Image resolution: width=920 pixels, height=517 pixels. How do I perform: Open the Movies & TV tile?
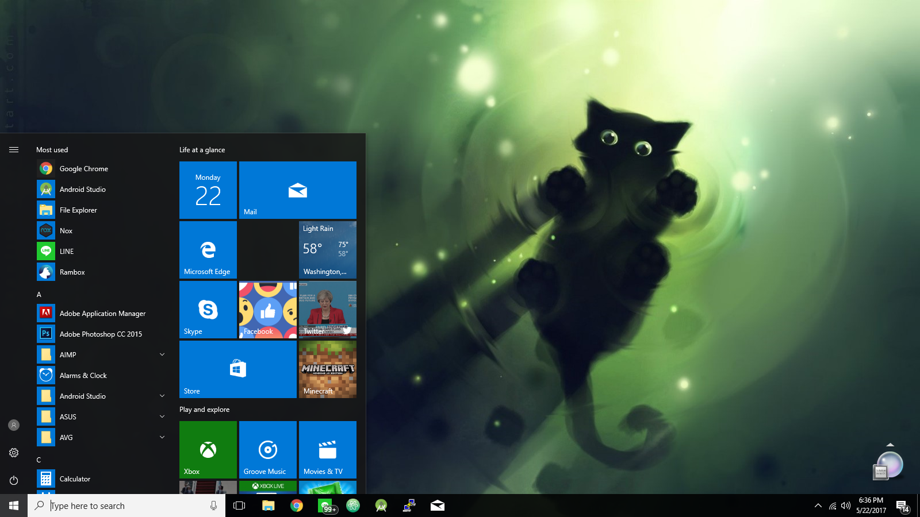(x=328, y=450)
